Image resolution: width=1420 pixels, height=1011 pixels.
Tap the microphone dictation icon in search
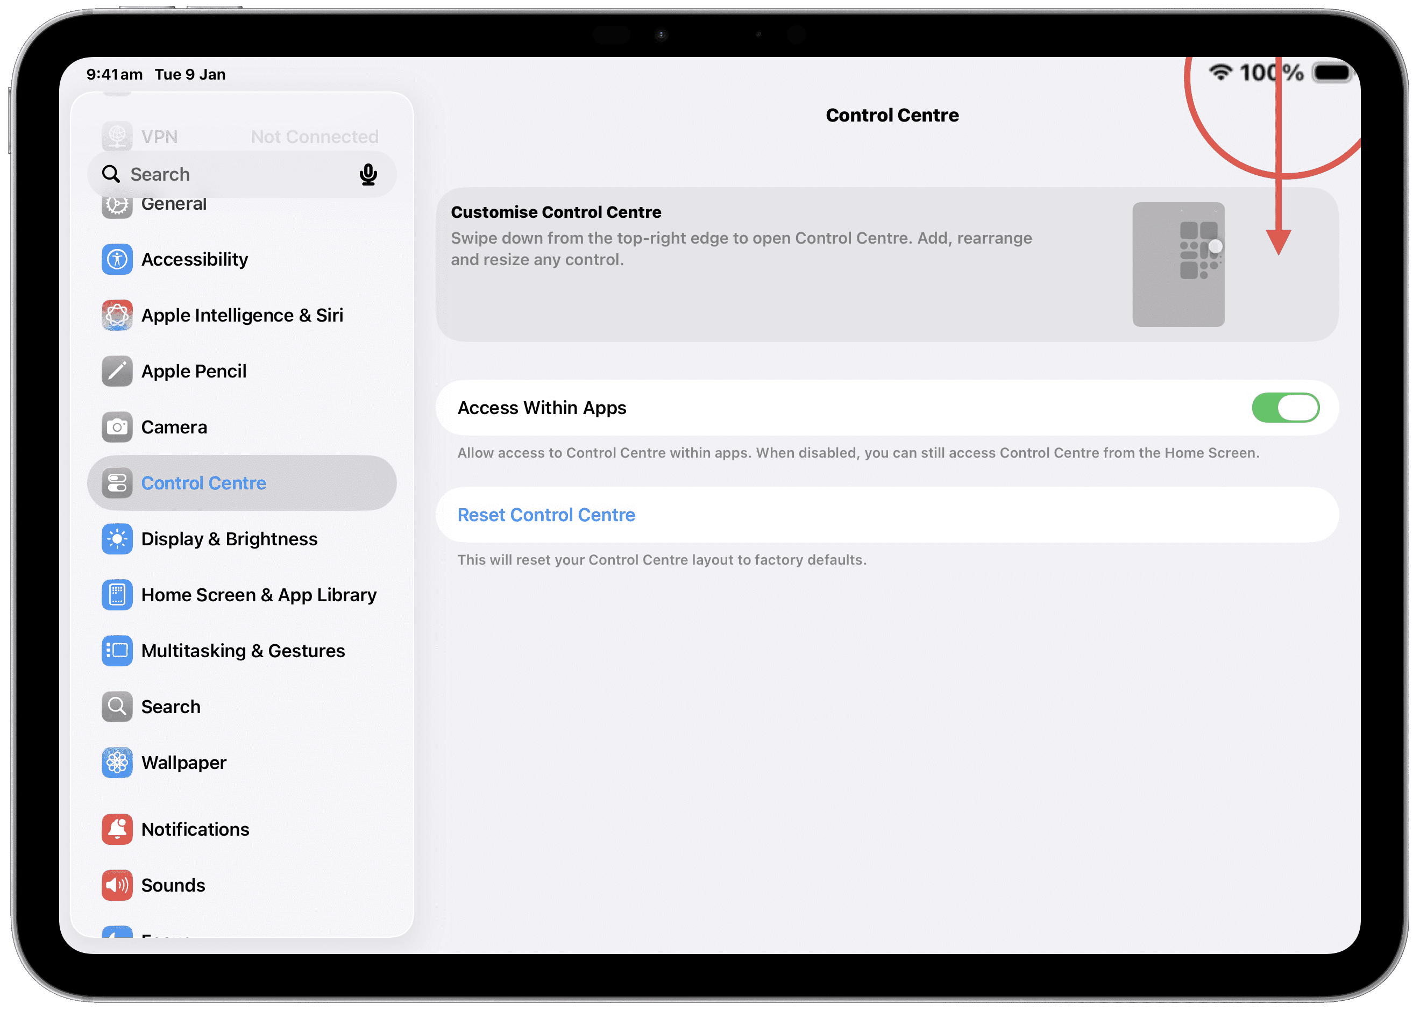pos(368,175)
